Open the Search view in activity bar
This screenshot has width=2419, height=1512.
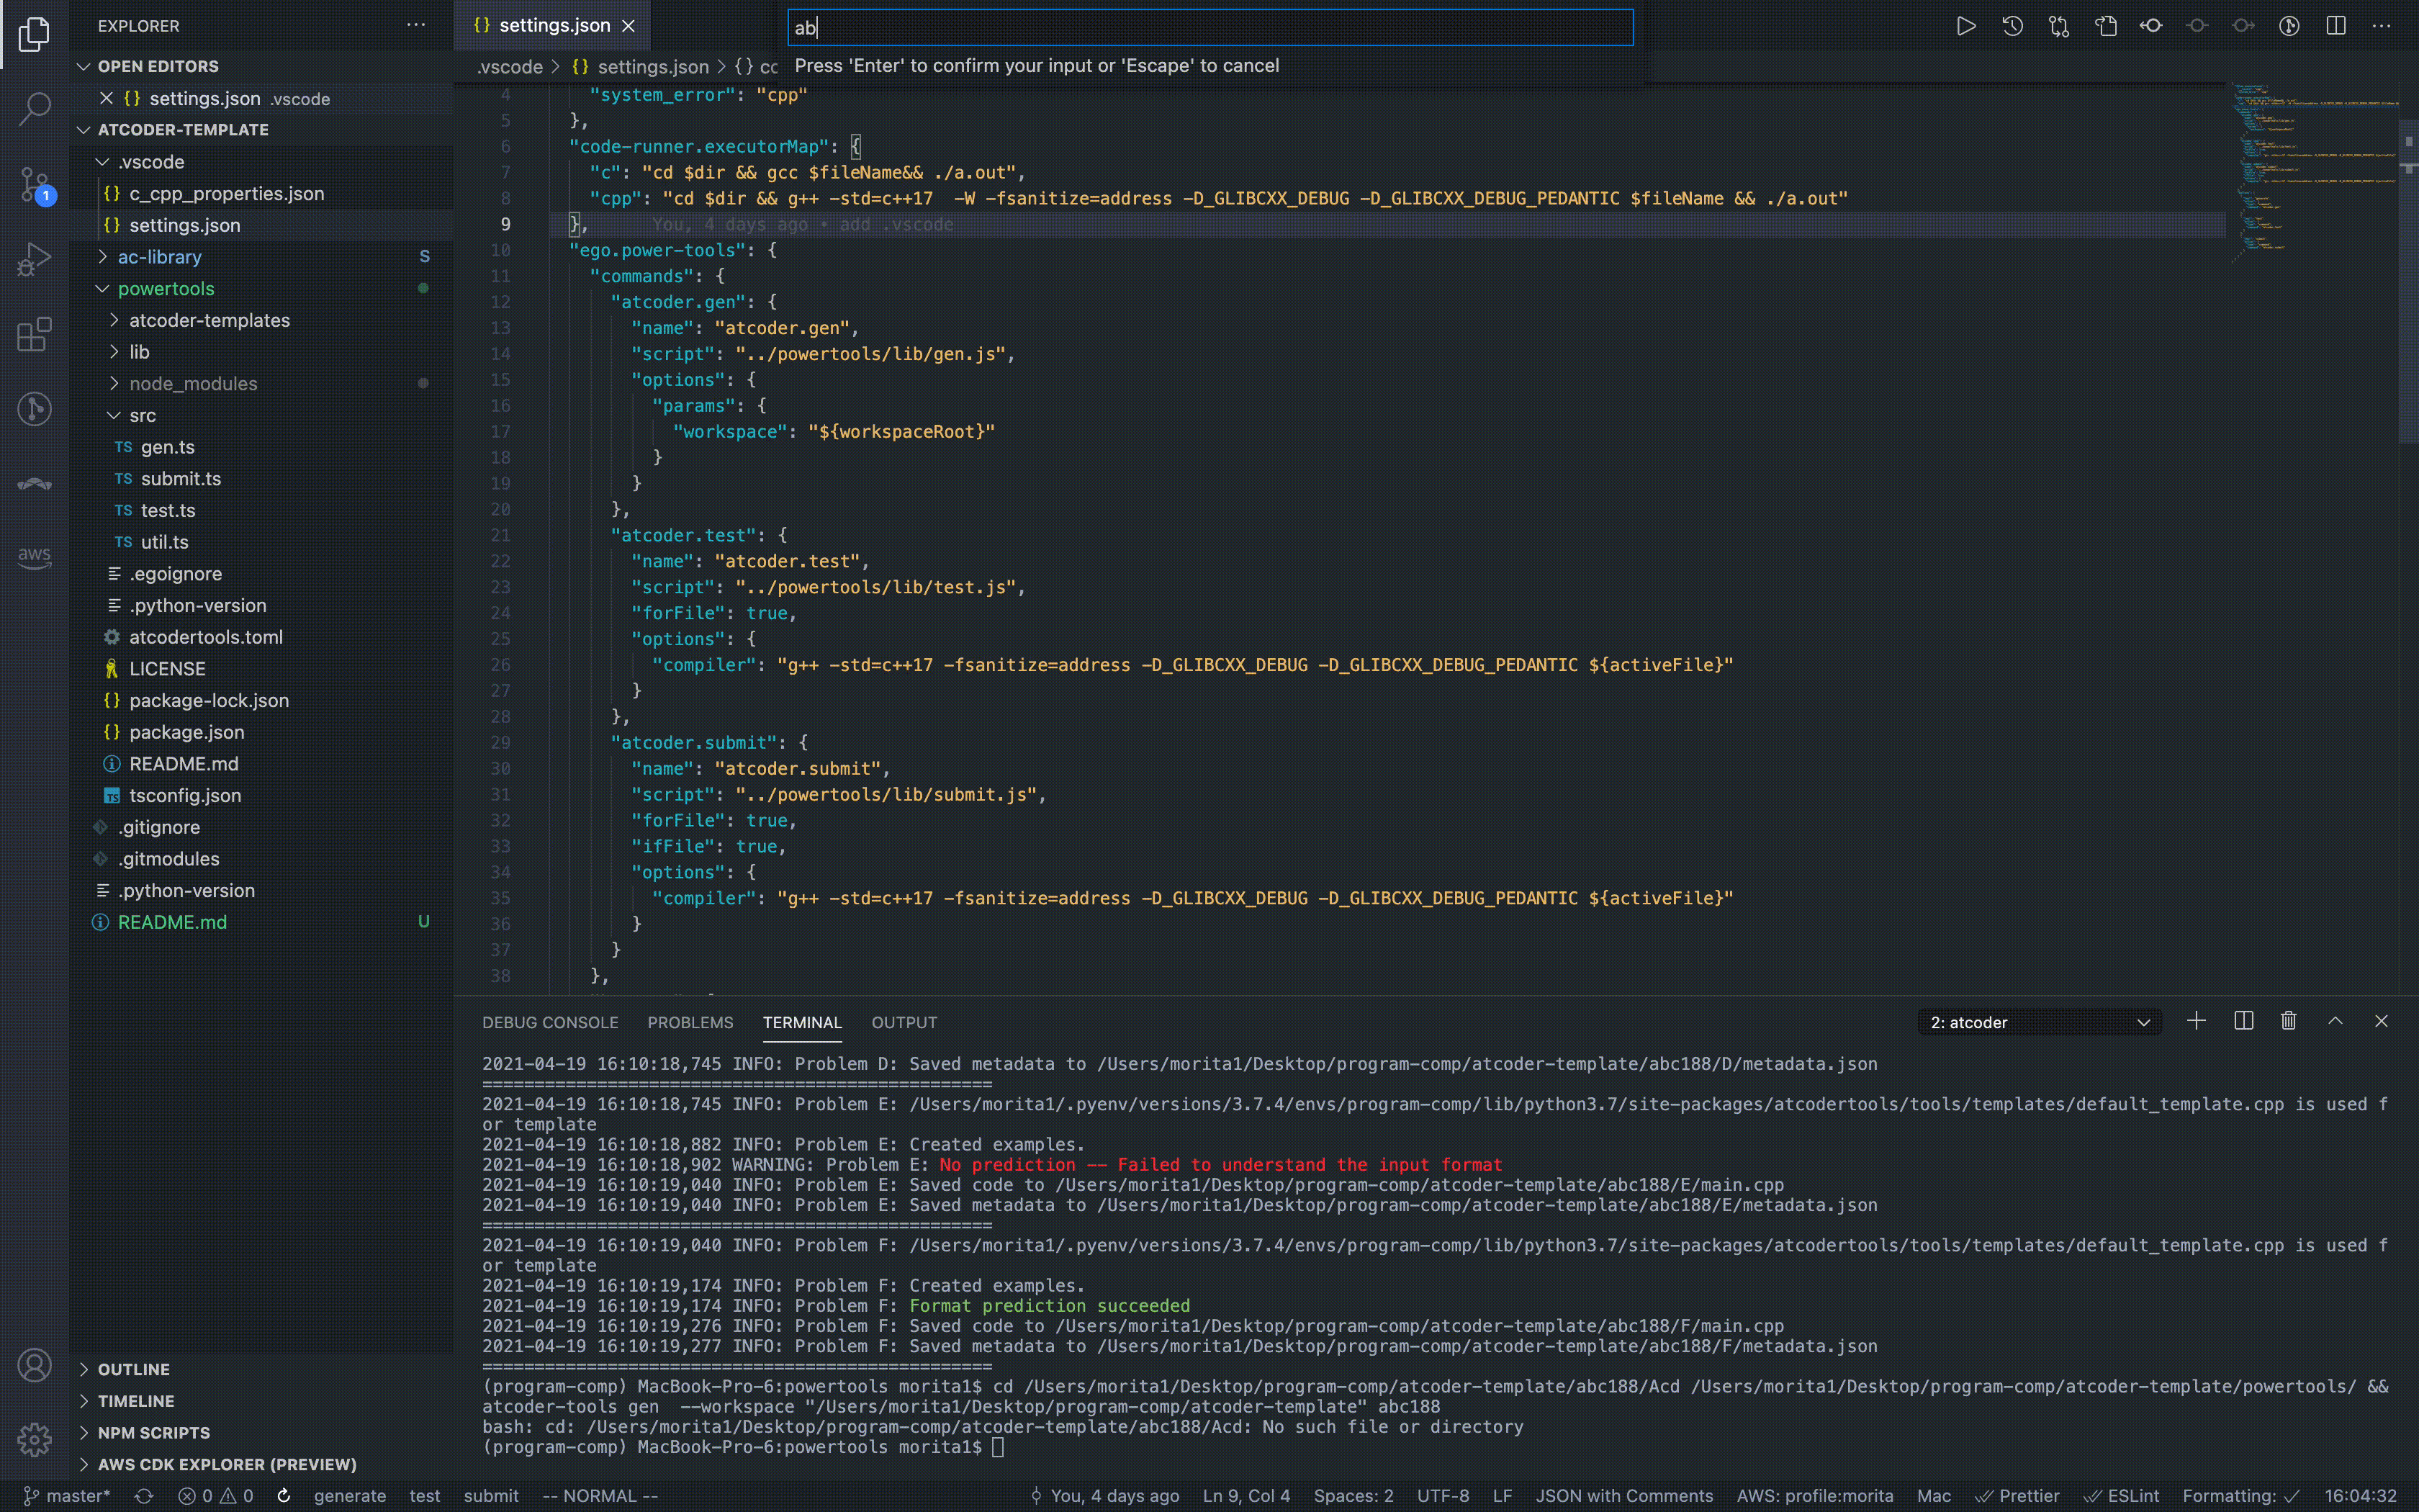tap(34, 108)
